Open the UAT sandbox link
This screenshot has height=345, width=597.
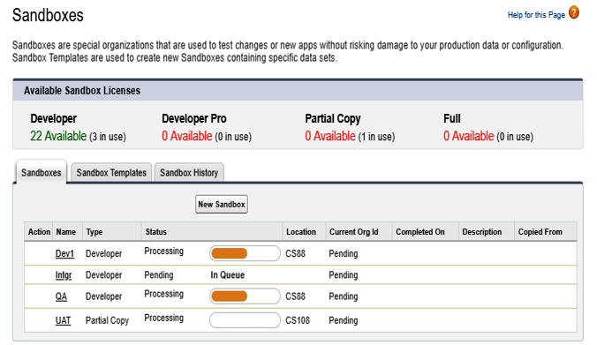pyautogui.click(x=64, y=320)
